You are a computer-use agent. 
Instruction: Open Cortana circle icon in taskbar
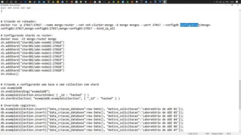tap(11, 2)
